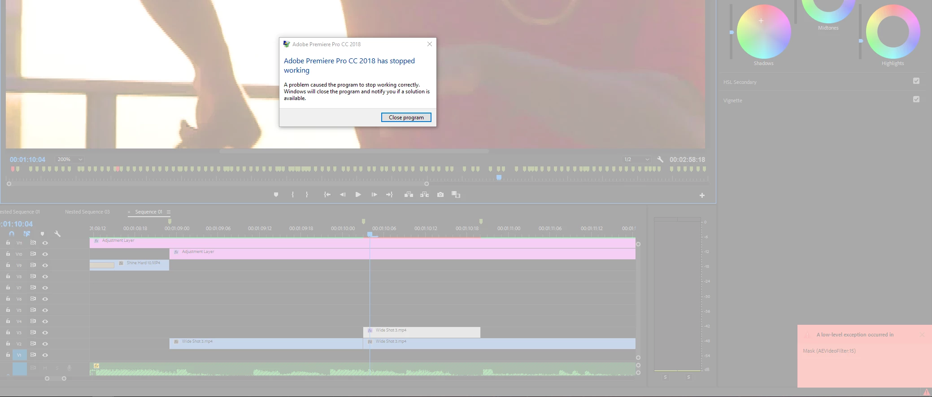Viewport: 932px width, 397px height.
Task: Add marker in Program monitor transport
Action: [x=276, y=195]
